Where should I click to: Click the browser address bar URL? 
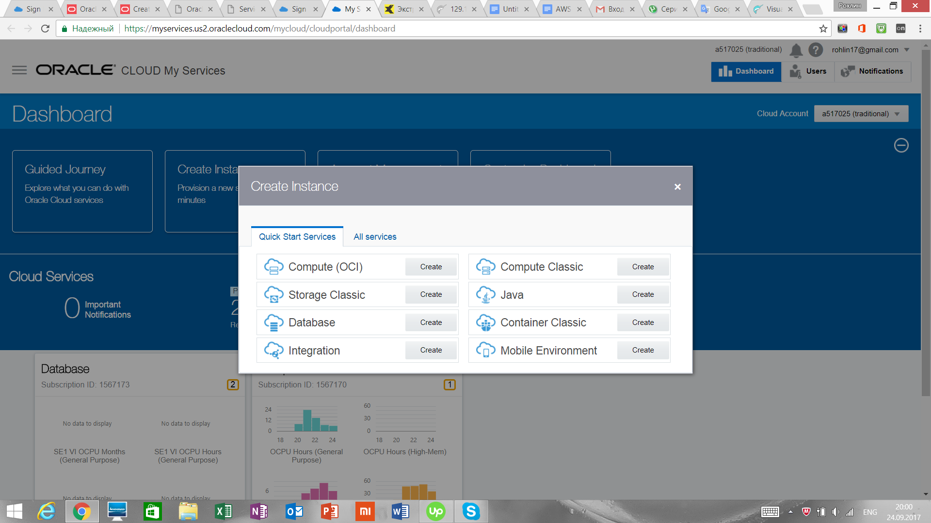click(x=259, y=29)
